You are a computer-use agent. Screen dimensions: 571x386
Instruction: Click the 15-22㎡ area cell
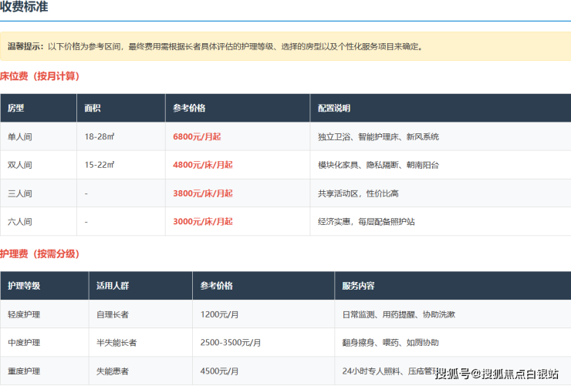click(100, 165)
